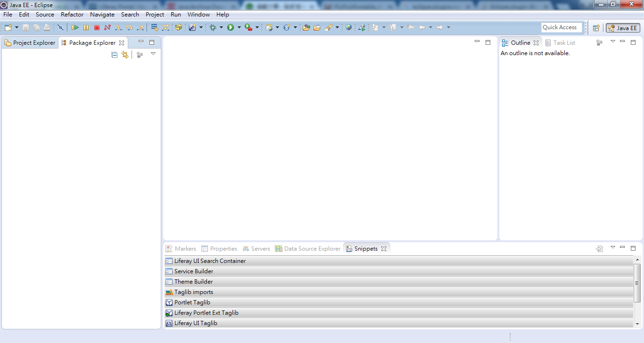Click the Save All toolbar icon
Screen dimensions: 644x343
pos(36,27)
